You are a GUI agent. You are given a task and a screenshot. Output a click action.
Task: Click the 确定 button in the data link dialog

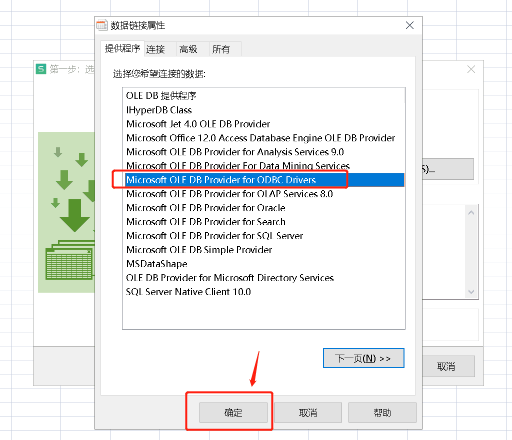[233, 413]
